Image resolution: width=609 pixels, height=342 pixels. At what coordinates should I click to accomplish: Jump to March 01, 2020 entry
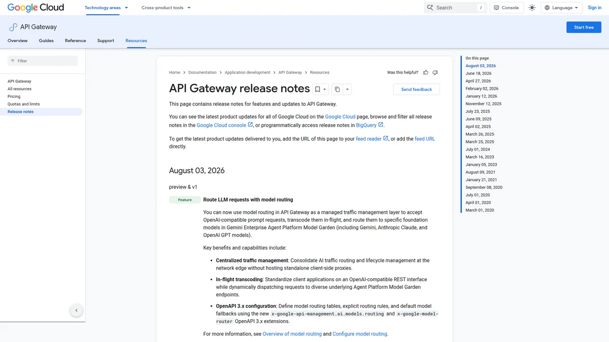(x=480, y=210)
